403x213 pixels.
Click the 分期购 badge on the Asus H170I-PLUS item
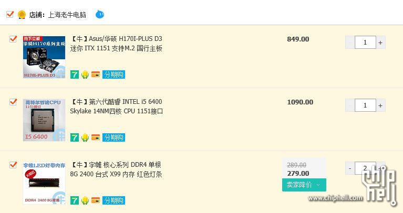113,74
